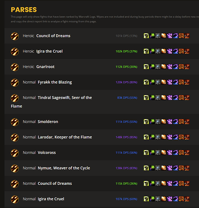Click spec icon beside Normal Smolderon
Image resolution: width=199 pixels, height=208 pixels.
tap(15, 122)
